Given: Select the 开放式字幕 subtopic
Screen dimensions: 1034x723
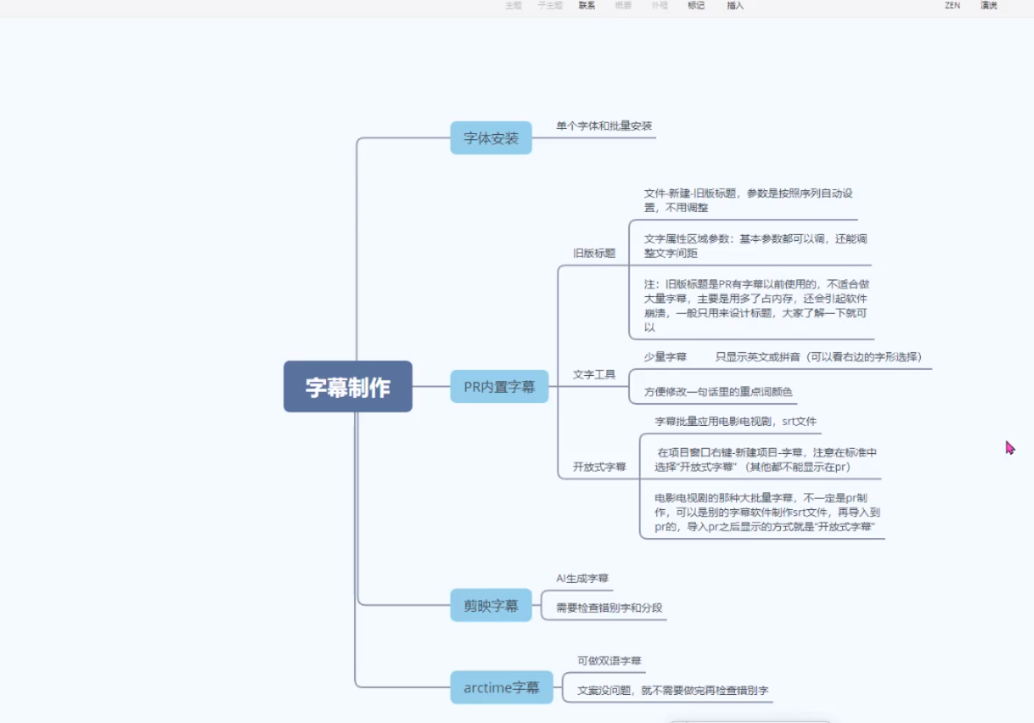Looking at the screenshot, I should point(599,467).
